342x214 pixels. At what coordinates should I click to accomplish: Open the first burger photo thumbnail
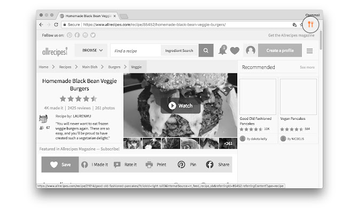click(x=133, y=143)
